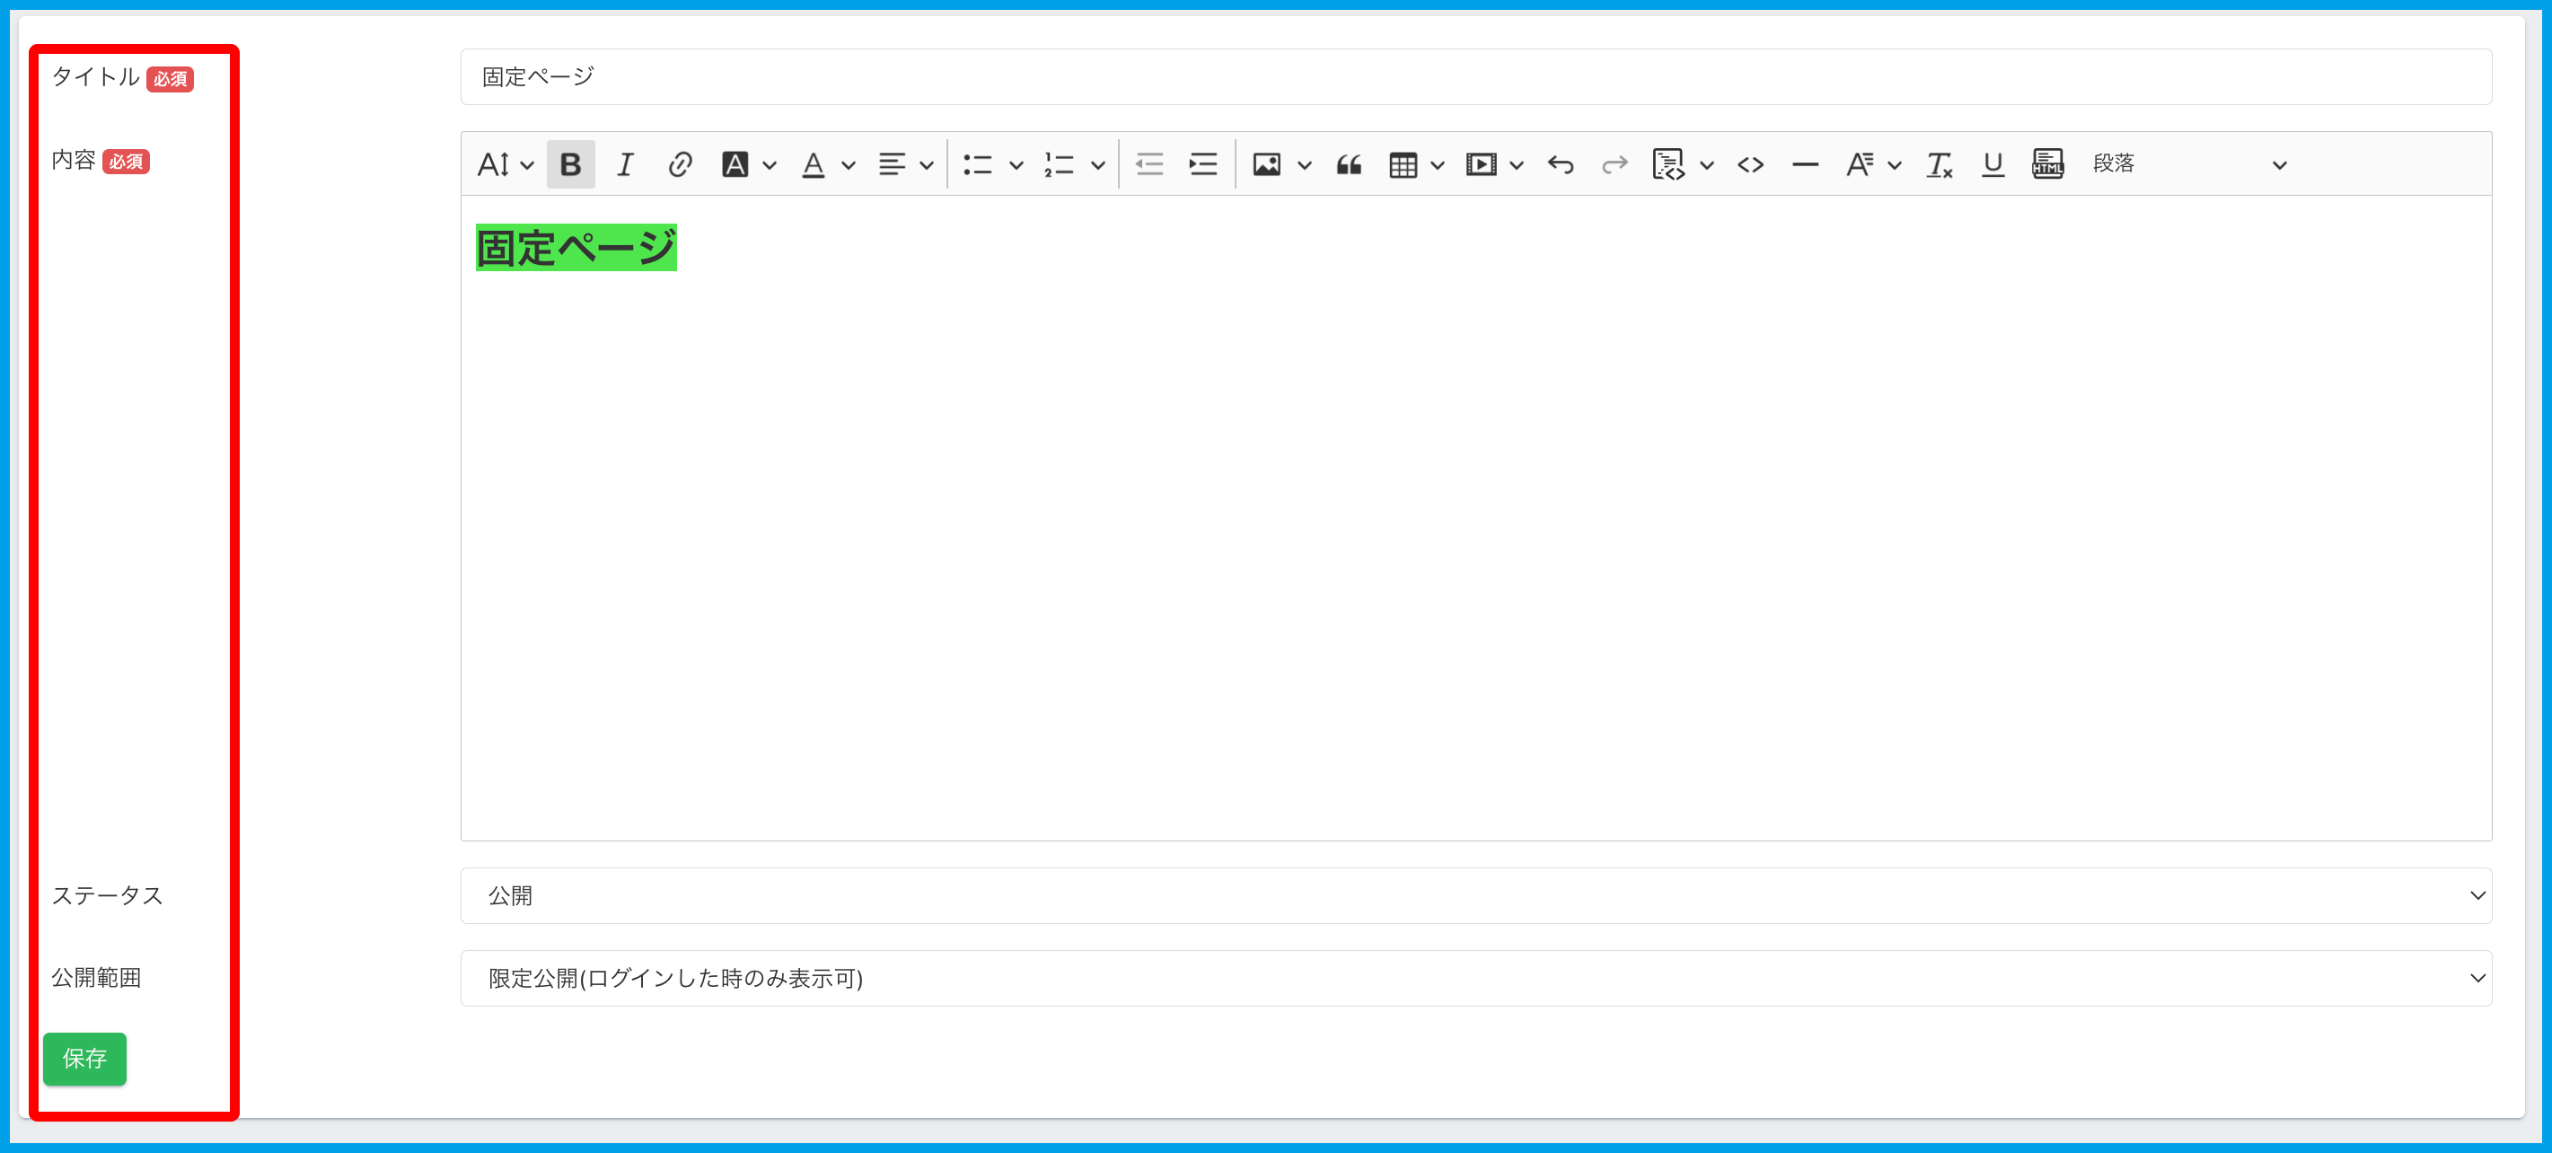This screenshot has width=2552, height=1153.
Task: Click the タイトル input field
Action: pos(1475,77)
